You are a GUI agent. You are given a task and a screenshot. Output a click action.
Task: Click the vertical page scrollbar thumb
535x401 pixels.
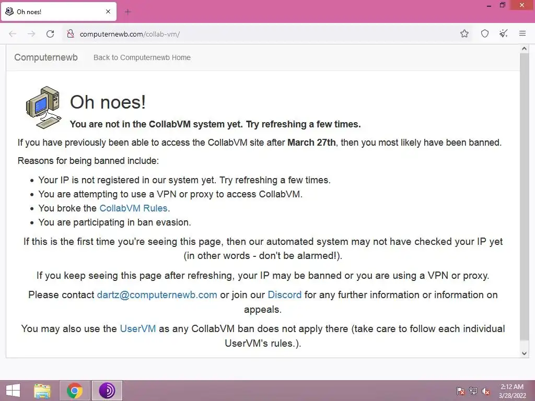click(x=524, y=196)
